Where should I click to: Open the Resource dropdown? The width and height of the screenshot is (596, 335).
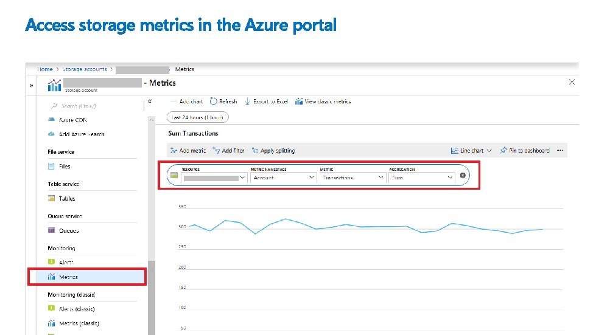[214, 178]
